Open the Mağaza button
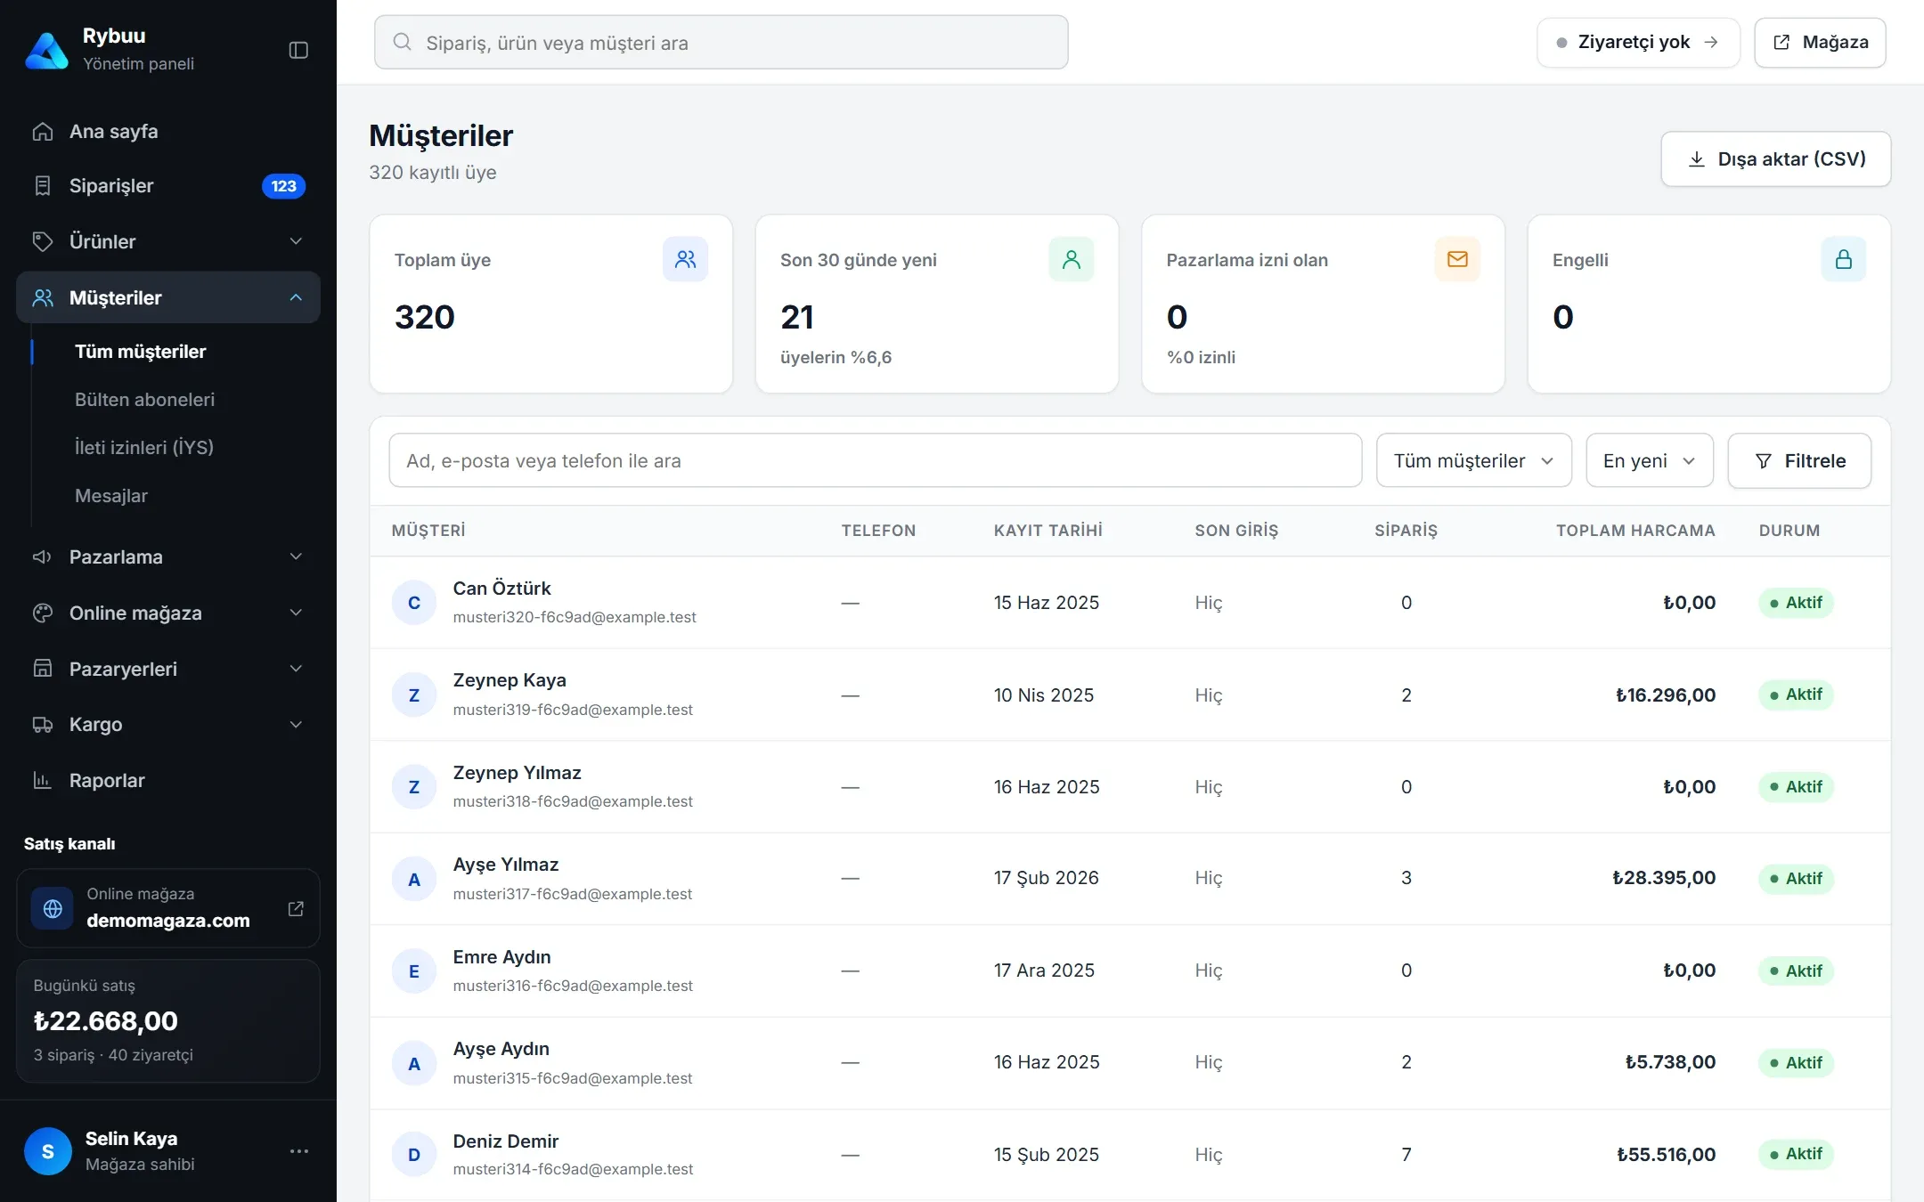The height and width of the screenshot is (1202, 1924). point(1820,42)
